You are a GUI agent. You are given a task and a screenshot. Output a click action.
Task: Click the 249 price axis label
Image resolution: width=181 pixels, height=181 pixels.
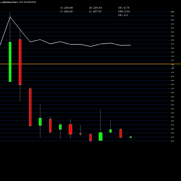point(172,133)
